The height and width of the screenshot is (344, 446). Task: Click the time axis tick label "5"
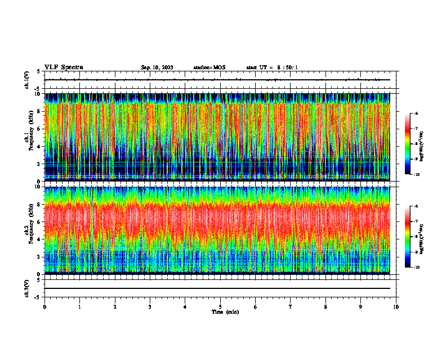[x=220, y=307]
